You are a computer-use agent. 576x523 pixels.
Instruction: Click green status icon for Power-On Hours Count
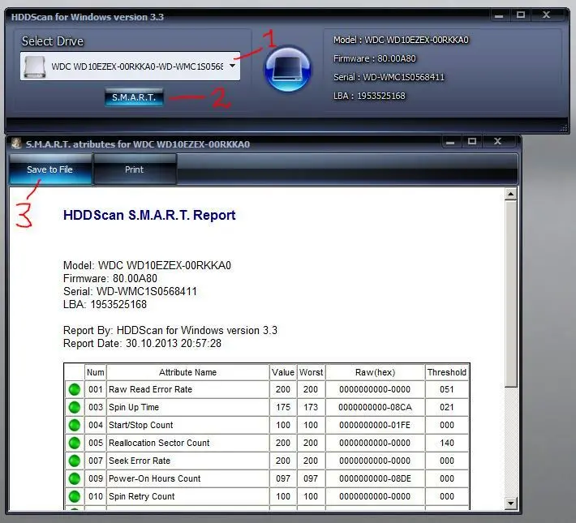click(75, 478)
